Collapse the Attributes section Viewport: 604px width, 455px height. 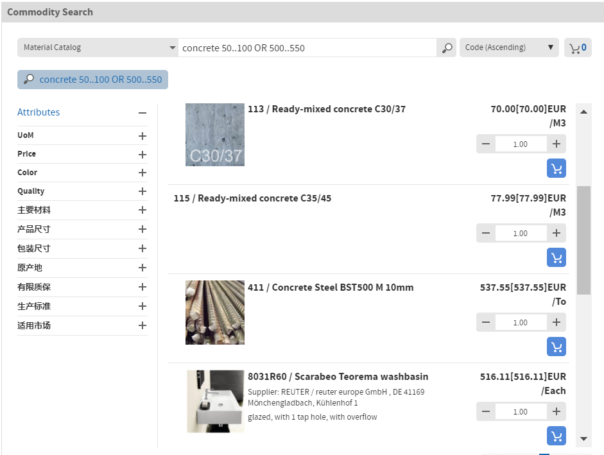[142, 113]
